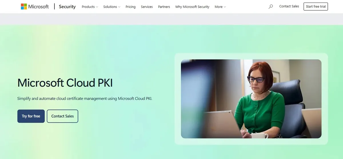Open the More dropdown menu
343x159 pixels.
(220, 7)
